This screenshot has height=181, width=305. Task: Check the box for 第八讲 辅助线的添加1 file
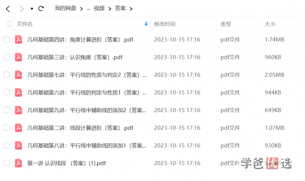tap(7, 145)
